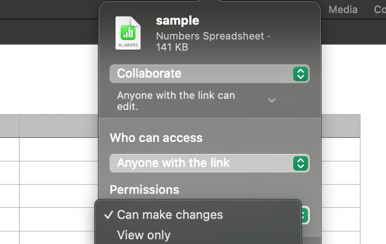This screenshot has height=244, width=386.
Task: Click the table's top-left corner header cell
Action: pyautogui.click(x=9, y=126)
